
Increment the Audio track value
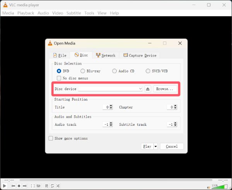pos(111,123)
